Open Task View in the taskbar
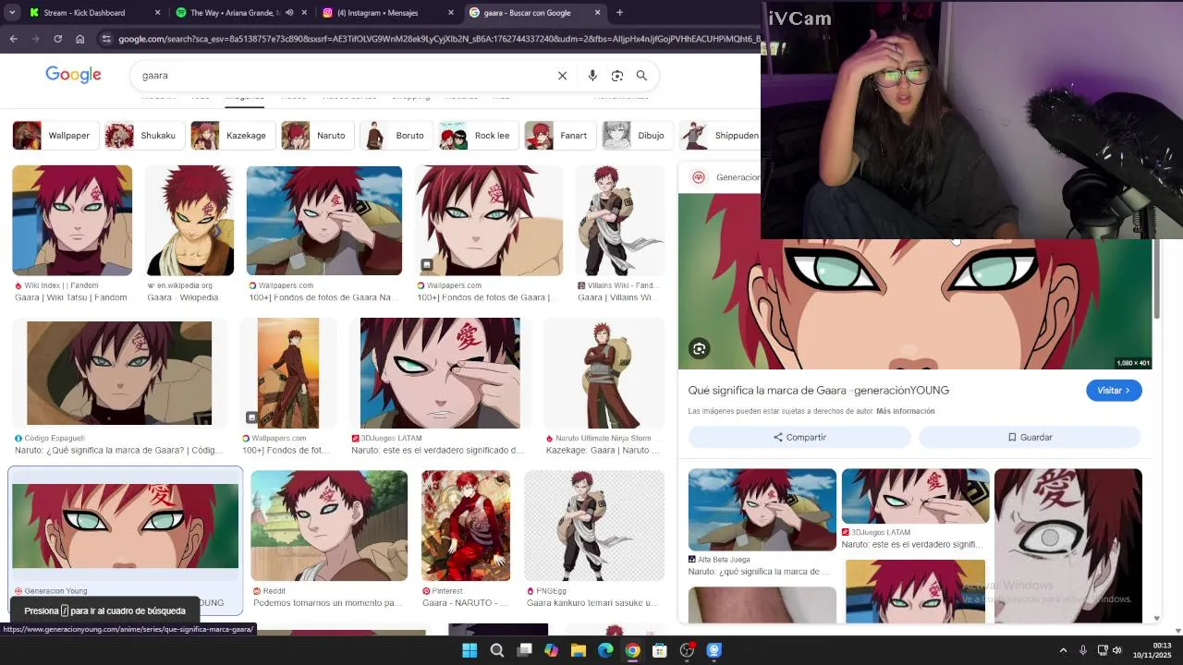This screenshot has width=1183, height=665. (x=524, y=650)
